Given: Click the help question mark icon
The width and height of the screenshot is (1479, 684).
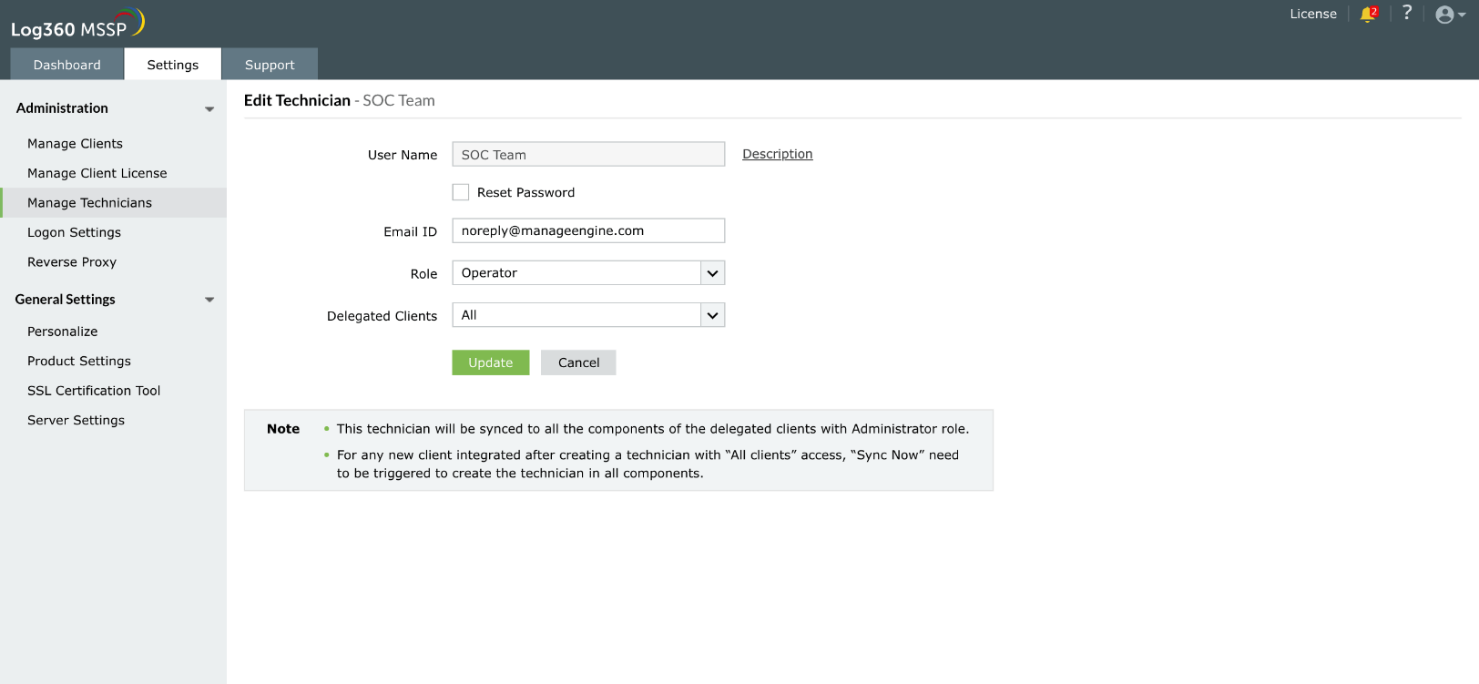Looking at the screenshot, I should [1407, 13].
